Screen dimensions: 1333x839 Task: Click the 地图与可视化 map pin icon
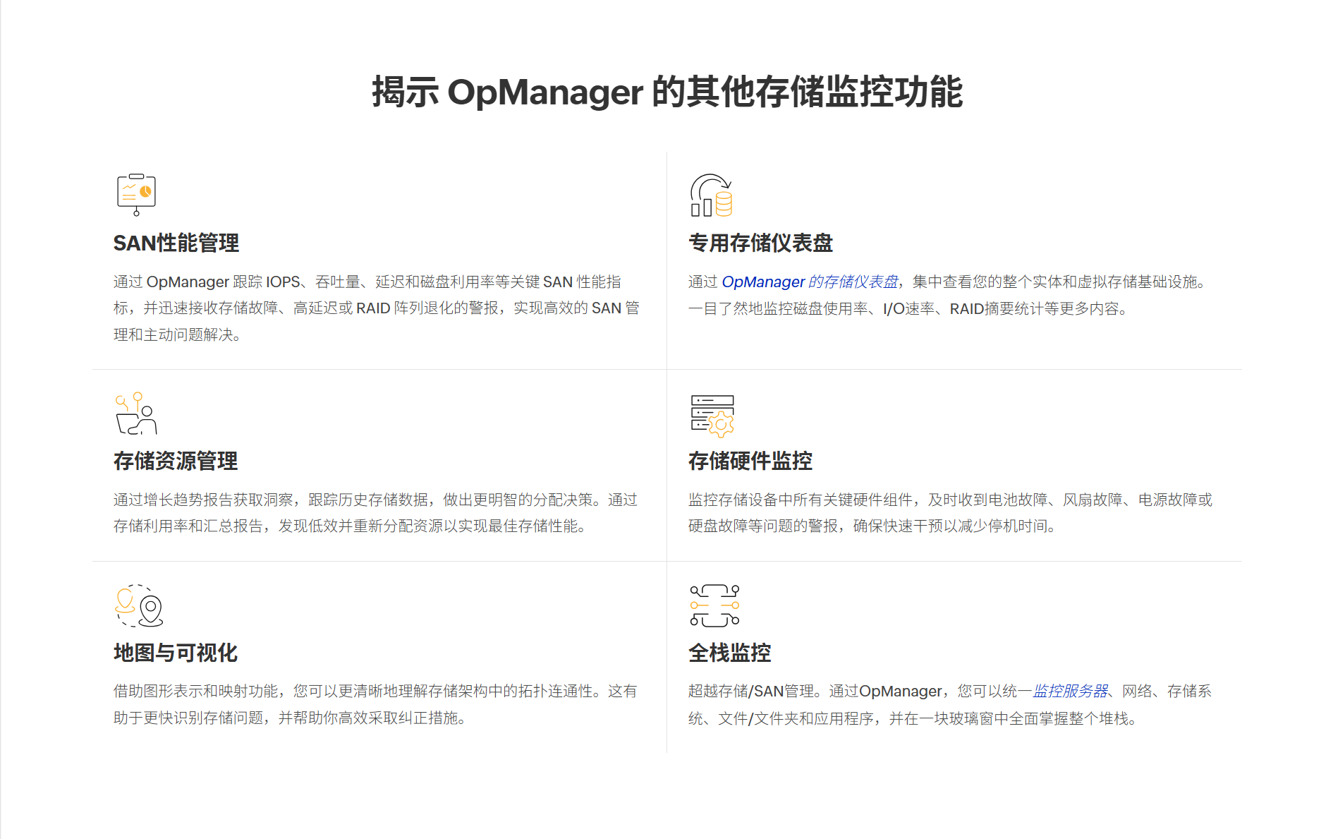click(x=139, y=605)
